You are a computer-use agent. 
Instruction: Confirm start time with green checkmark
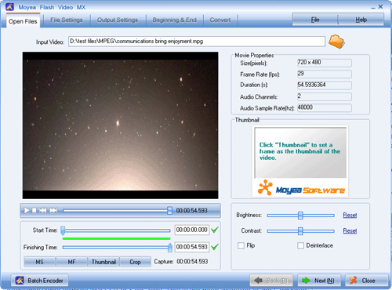coord(215,230)
